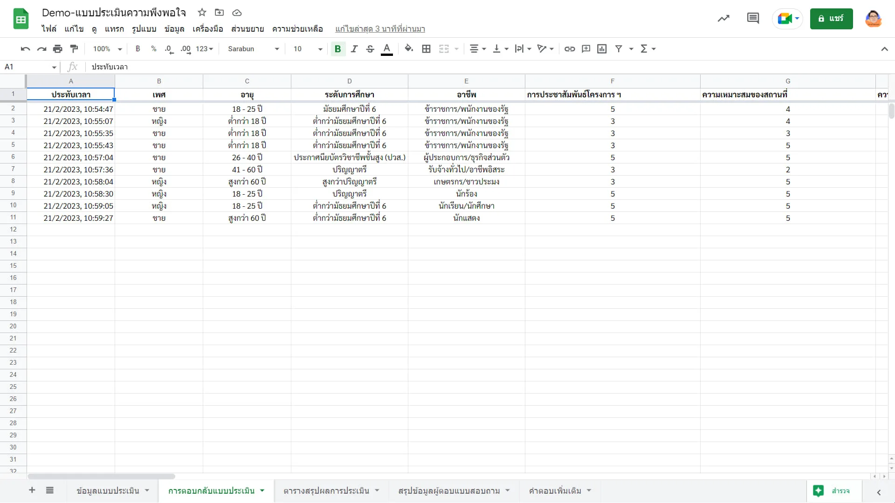
Task: Click the undo icon in the toolbar
Action: (26, 49)
